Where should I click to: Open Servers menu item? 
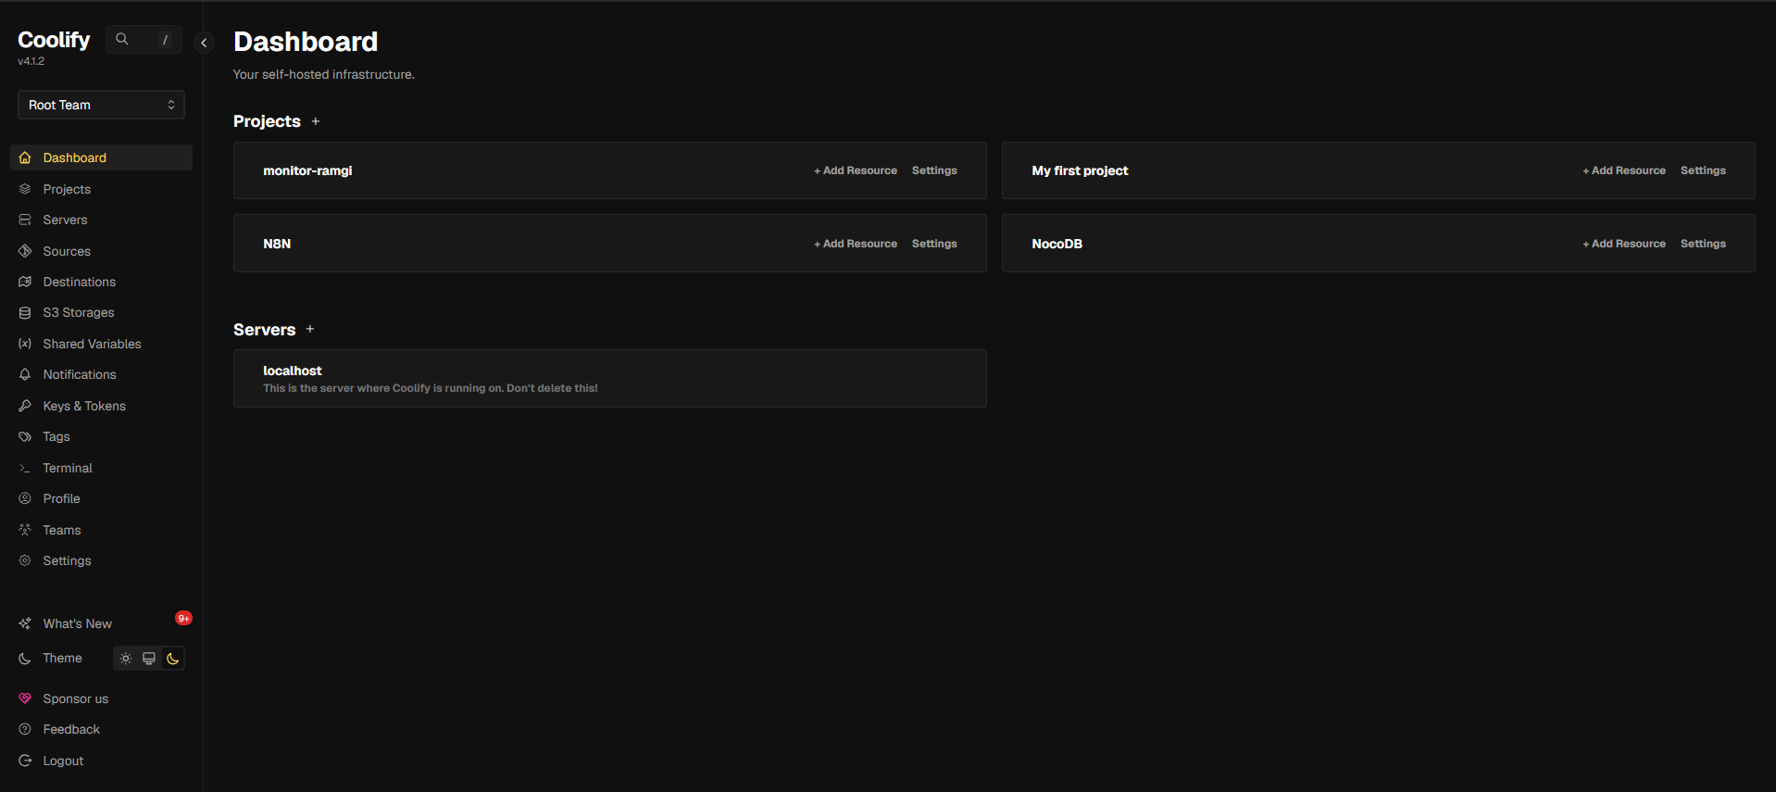[101, 220]
